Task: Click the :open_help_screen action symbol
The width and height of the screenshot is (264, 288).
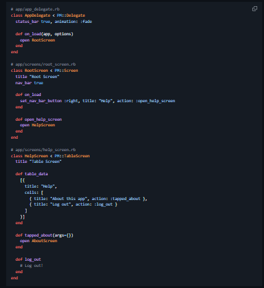Action: (156, 101)
